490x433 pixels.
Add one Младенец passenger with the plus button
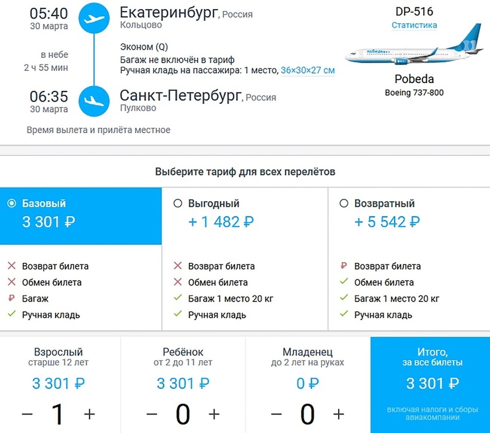(338, 414)
